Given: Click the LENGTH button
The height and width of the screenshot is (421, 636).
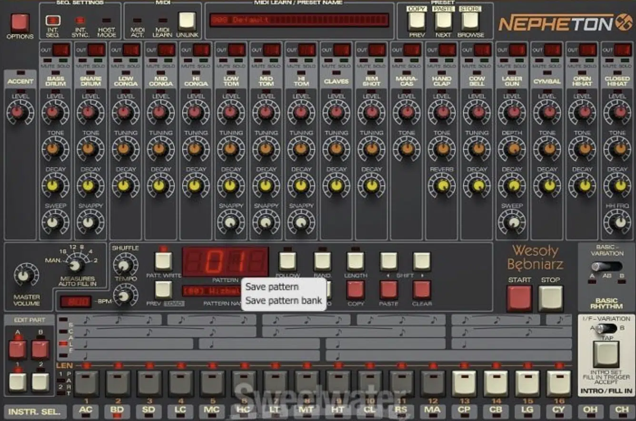Looking at the screenshot, I should click(x=355, y=261).
